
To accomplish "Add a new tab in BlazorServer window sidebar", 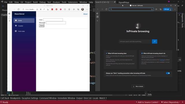I will 10,21.
